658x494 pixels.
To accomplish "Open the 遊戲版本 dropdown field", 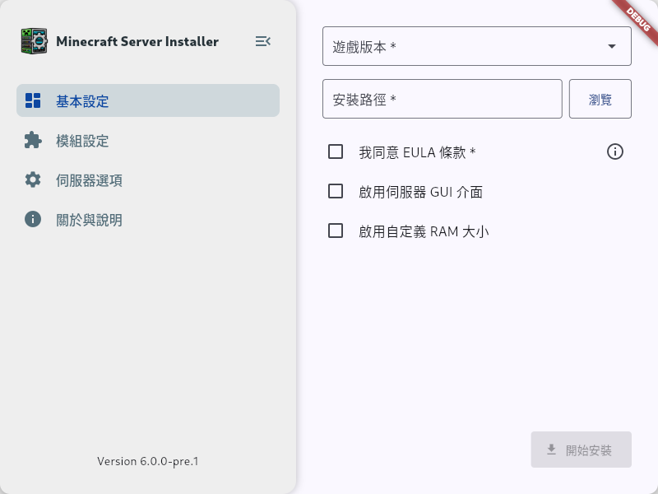I will [461, 46].
